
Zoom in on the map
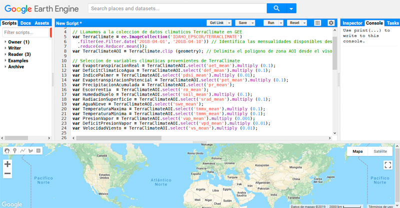7,164
